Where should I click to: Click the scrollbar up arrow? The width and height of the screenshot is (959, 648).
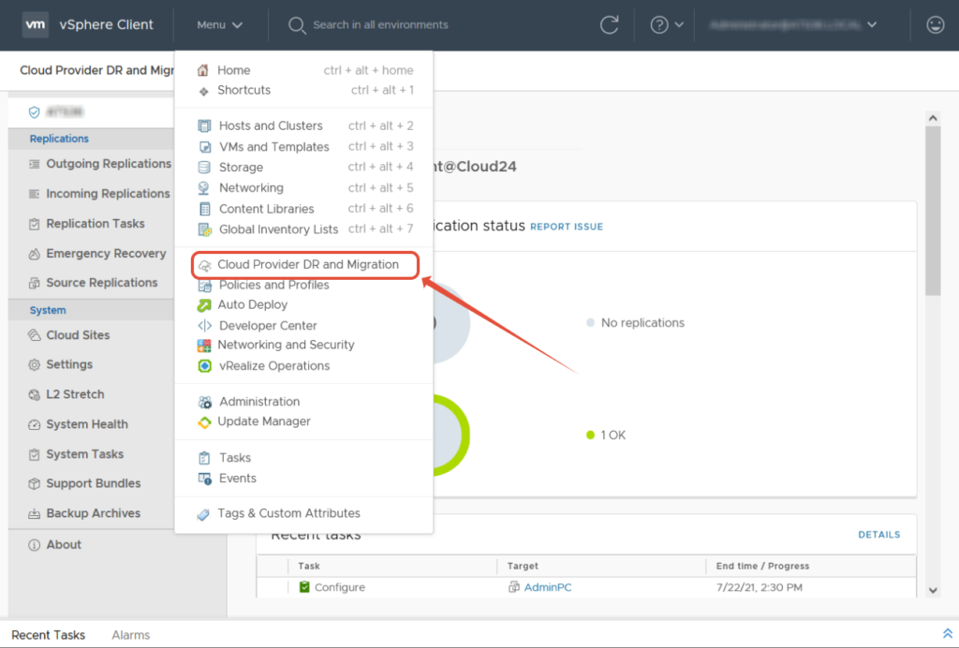933,118
